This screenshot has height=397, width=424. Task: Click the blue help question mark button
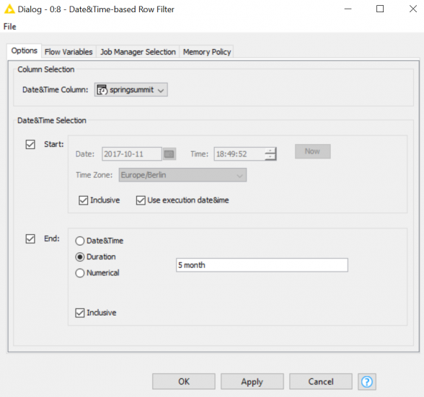pos(367,382)
